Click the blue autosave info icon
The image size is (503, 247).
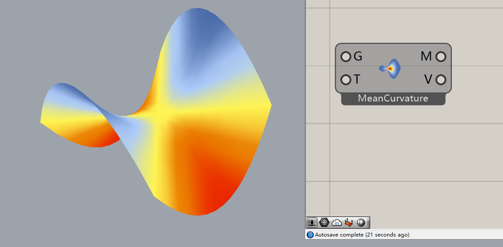pyautogui.click(x=310, y=235)
